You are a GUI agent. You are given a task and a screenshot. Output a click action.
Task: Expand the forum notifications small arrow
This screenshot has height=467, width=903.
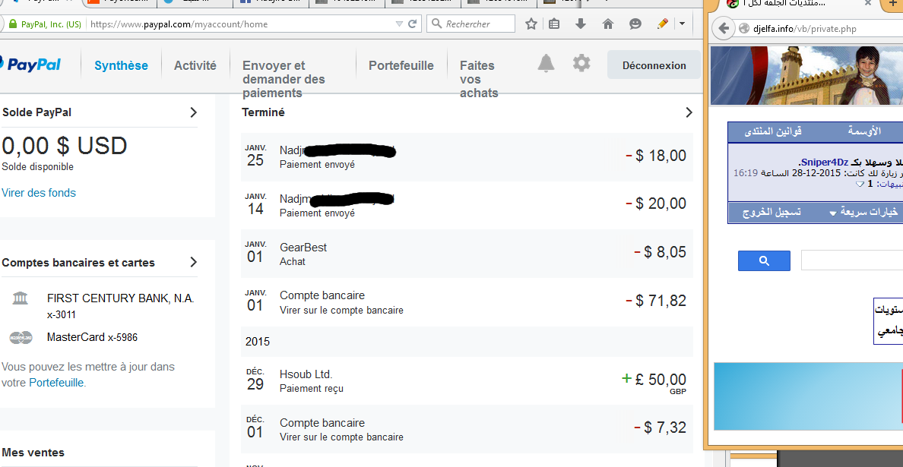point(860,184)
